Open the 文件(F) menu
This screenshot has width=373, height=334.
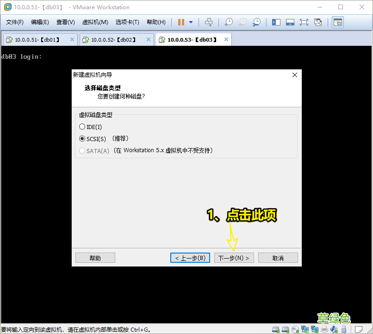click(x=14, y=22)
